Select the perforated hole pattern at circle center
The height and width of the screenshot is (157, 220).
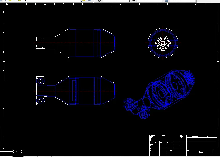(163, 43)
